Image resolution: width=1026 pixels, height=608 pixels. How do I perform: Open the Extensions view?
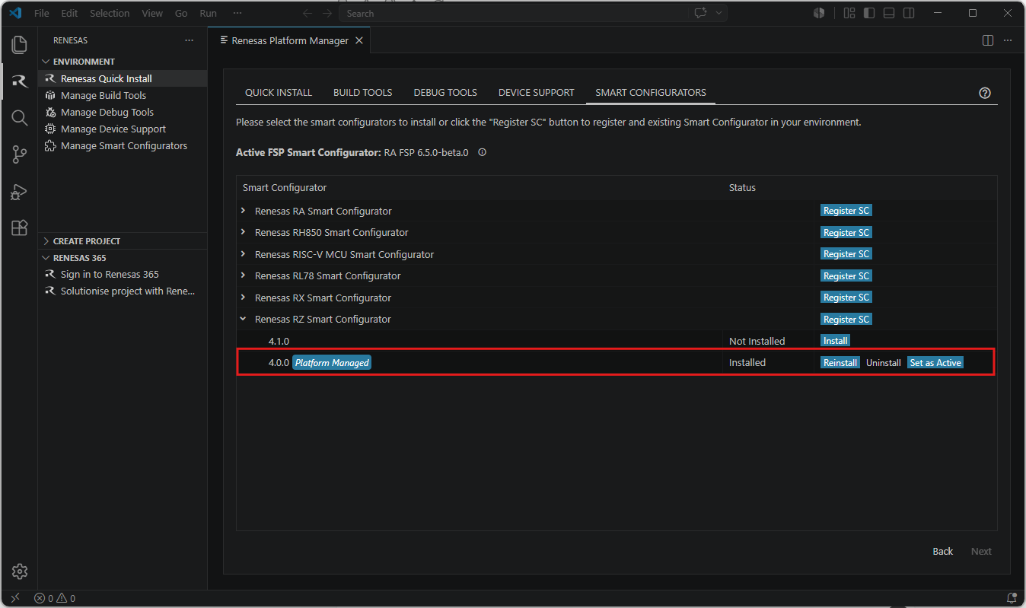pos(20,228)
